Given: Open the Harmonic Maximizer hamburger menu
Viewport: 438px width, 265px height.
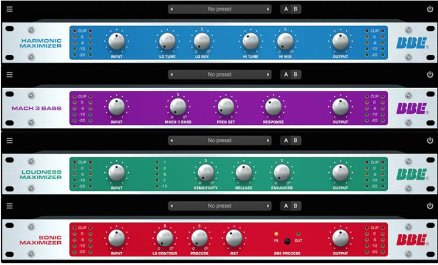Looking at the screenshot, I should pos(9,9).
